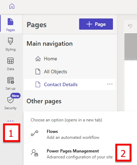Open the left rail more options ellipsis
The width and height of the screenshot is (137, 165).
pos(10,121)
